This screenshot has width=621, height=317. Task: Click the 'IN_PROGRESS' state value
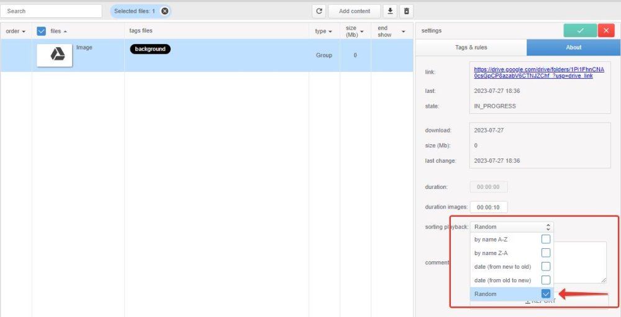click(495, 106)
